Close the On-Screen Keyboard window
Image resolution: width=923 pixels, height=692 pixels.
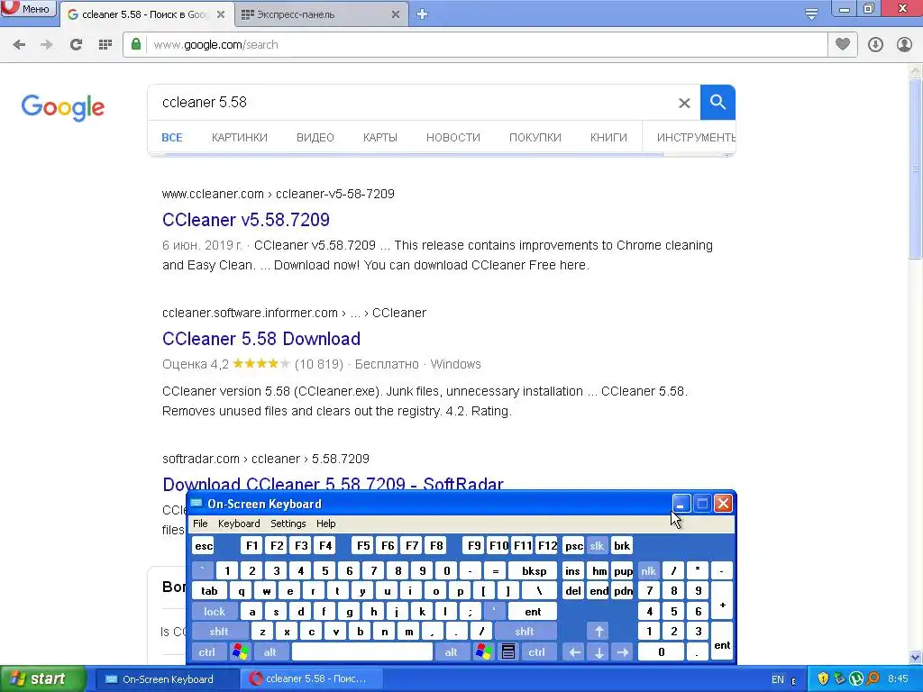pyautogui.click(x=723, y=504)
